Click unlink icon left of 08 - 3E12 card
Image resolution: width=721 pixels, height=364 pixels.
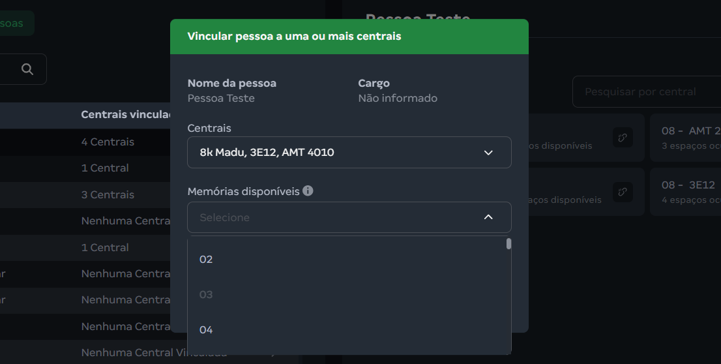click(x=623, y=191)
